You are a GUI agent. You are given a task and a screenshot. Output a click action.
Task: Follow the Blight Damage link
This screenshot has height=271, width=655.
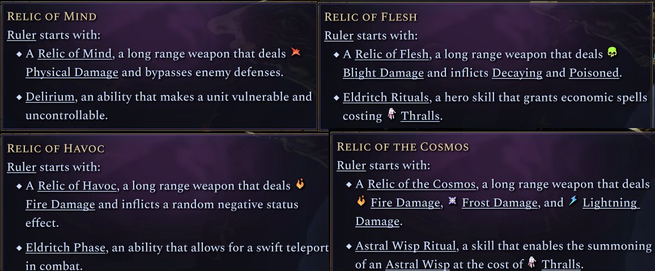[x=383, y=73]
